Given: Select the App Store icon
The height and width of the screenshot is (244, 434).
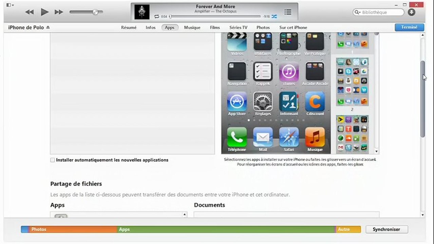Looking at the screenshot, I should click(x=237, y=101).
